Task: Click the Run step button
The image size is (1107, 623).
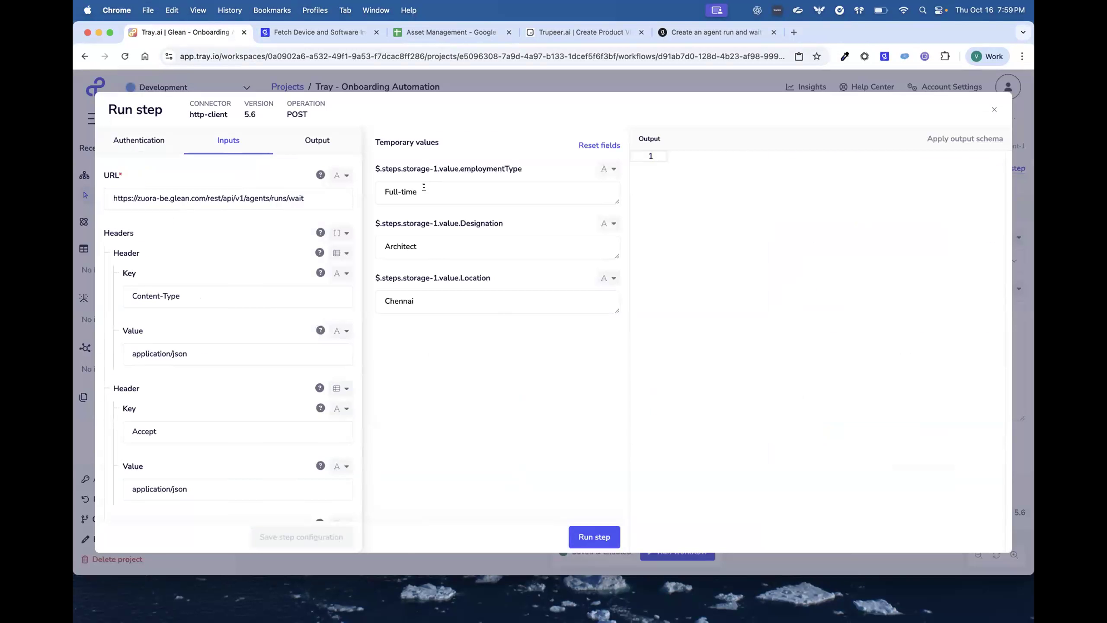Action: coord(594,537)
